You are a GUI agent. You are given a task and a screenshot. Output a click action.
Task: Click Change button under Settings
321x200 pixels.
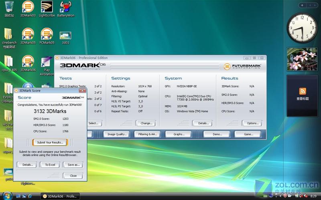146,123
